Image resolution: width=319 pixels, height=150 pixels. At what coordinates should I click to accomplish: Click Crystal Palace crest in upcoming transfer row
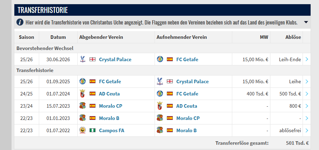[83, 59]
